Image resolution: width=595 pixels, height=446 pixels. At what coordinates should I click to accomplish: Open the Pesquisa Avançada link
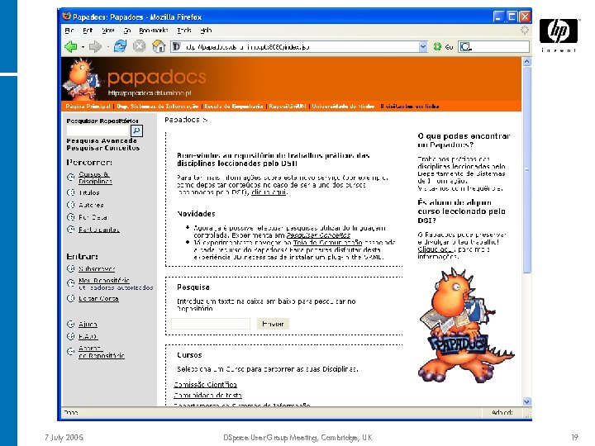pyautogui.click(x=102, y=140)
